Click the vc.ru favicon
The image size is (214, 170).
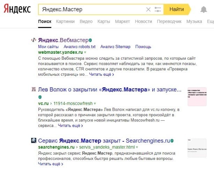click(x=34, y=89)
